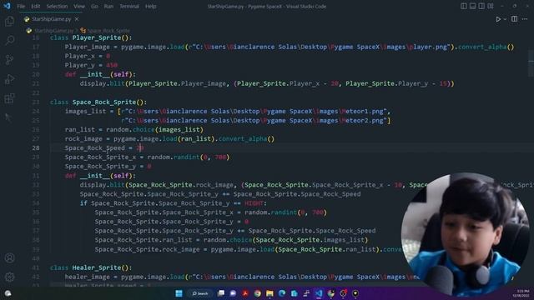Click 'class Space_Rock_Sprite():' text
Viewport: 534px width, 300px height.
click(98, 102)
